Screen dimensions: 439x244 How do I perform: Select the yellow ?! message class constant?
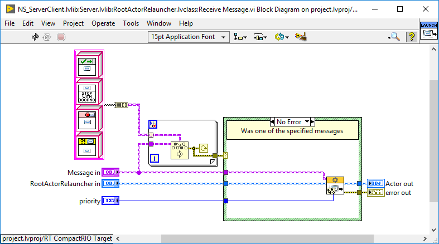pos(89,145)
